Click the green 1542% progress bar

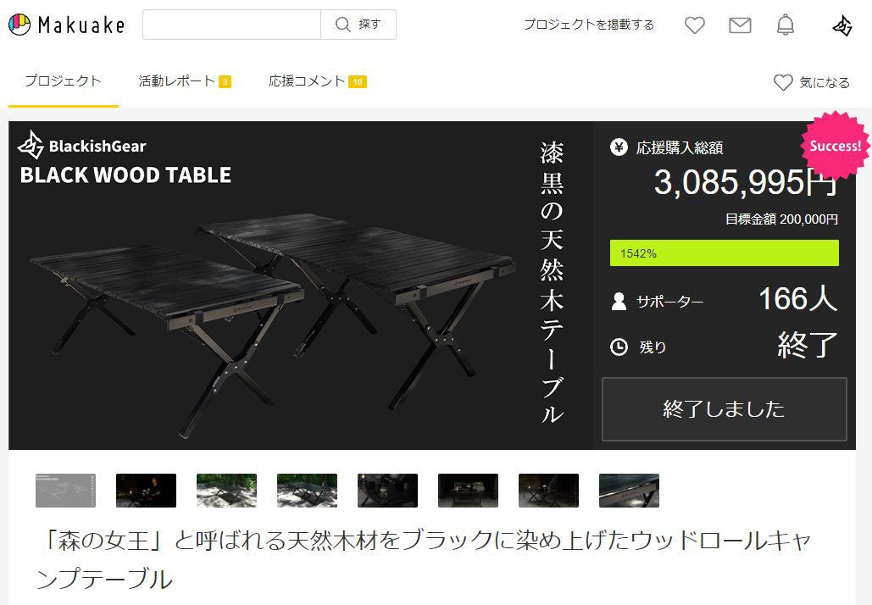click(724, 253)
